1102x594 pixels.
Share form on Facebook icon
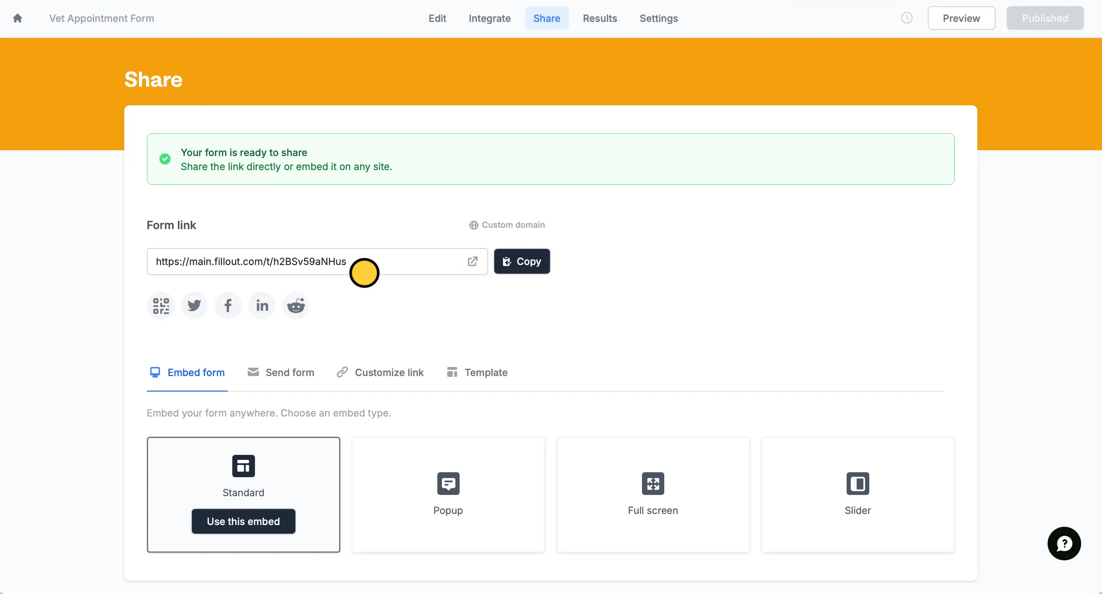[x=228, y=305]
